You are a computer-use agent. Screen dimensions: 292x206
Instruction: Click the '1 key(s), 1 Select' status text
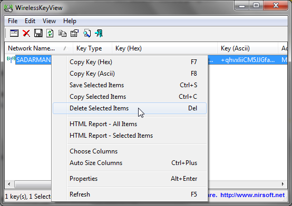(x=27, y=197)
